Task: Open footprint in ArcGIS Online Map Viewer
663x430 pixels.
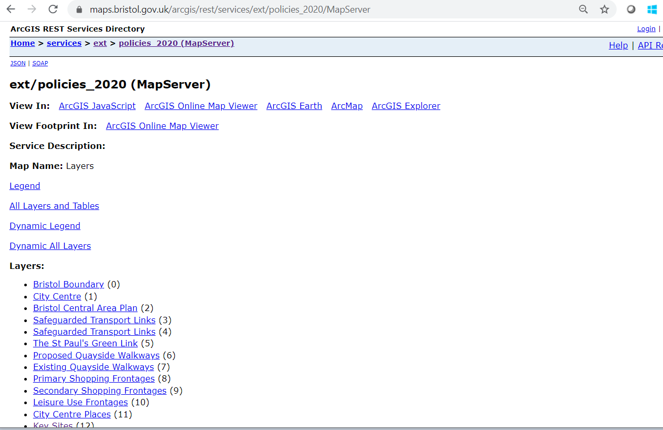Action: 162,126
